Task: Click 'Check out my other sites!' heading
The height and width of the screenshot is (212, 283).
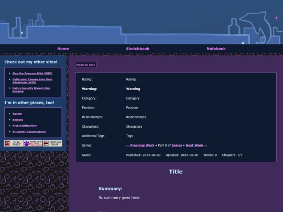Action: click(x=31, y=62)
